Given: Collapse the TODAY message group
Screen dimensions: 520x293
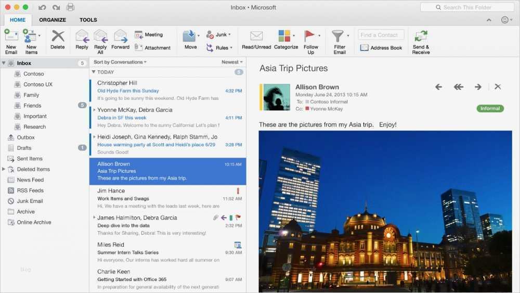Looking at the screenshot, I should click(94, 72).
